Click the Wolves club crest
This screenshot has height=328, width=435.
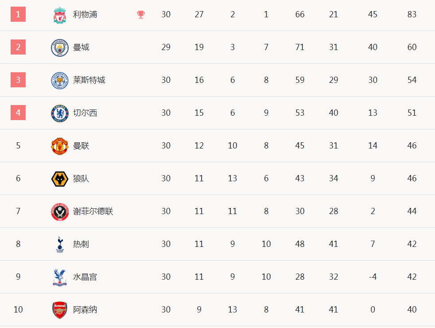coord(60,179)
